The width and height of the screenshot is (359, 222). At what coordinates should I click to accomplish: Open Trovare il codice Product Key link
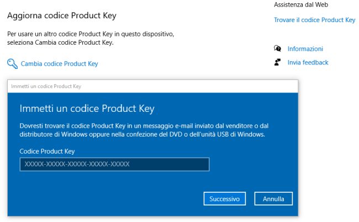point(315,20)
